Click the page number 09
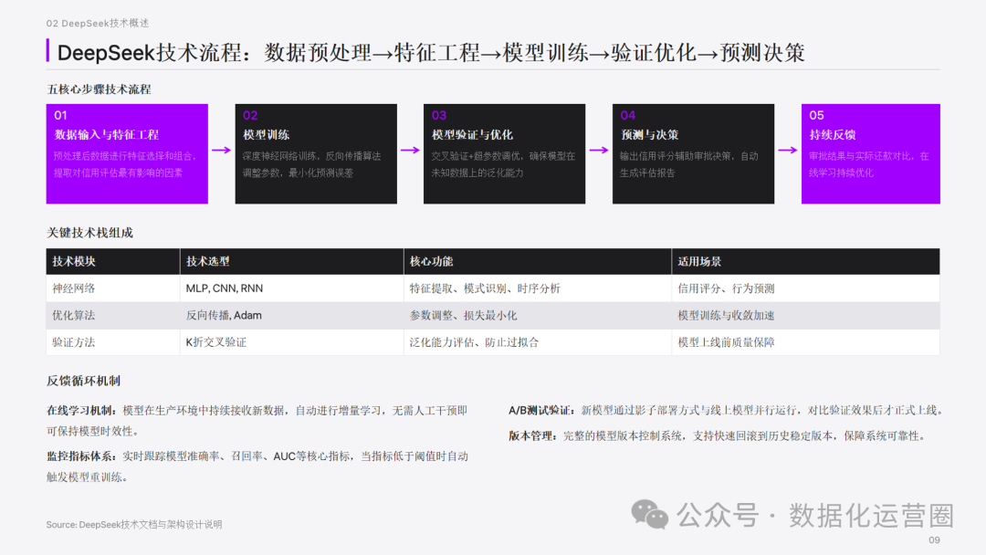The height and width of the screenshot is (555, 986). coord(935,539)
